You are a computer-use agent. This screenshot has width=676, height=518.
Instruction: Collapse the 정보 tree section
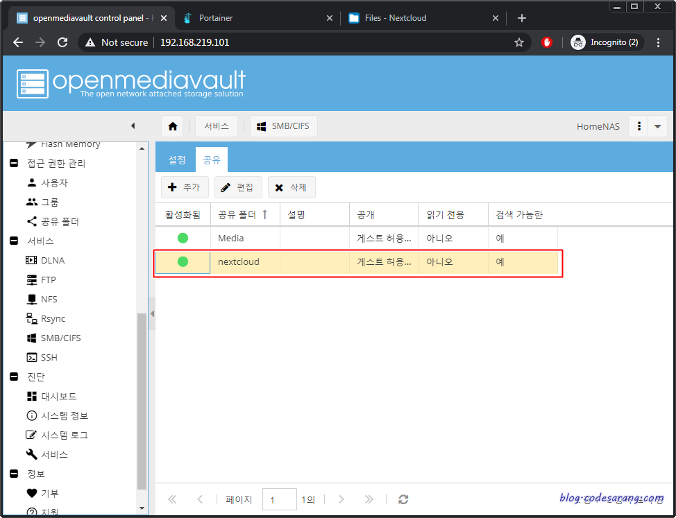point(14,474)
